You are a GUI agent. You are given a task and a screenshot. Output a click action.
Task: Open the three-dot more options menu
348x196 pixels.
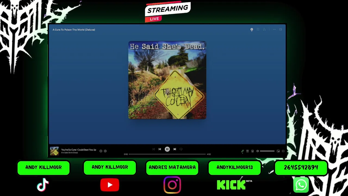coord(274,29)
